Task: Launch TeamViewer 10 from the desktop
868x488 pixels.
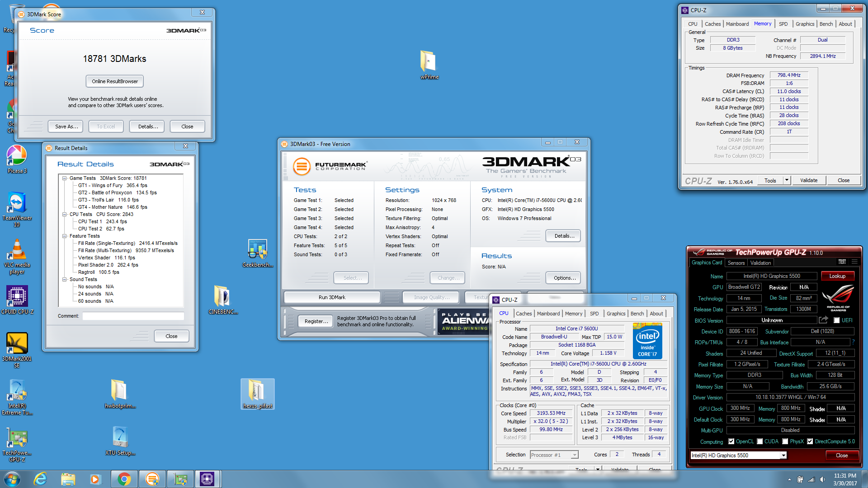Action: 17,209
